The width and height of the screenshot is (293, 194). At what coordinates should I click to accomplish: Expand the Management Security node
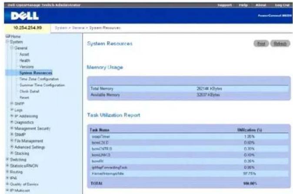tap(12, 128)
